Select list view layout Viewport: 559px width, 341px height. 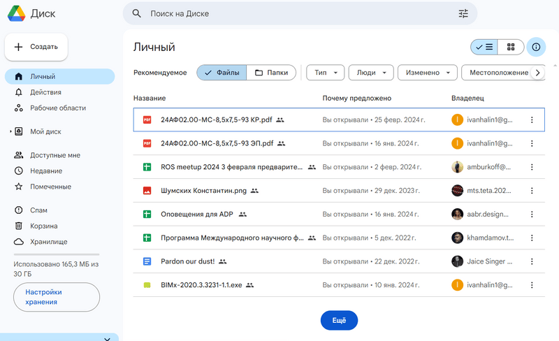coord(484,47)
